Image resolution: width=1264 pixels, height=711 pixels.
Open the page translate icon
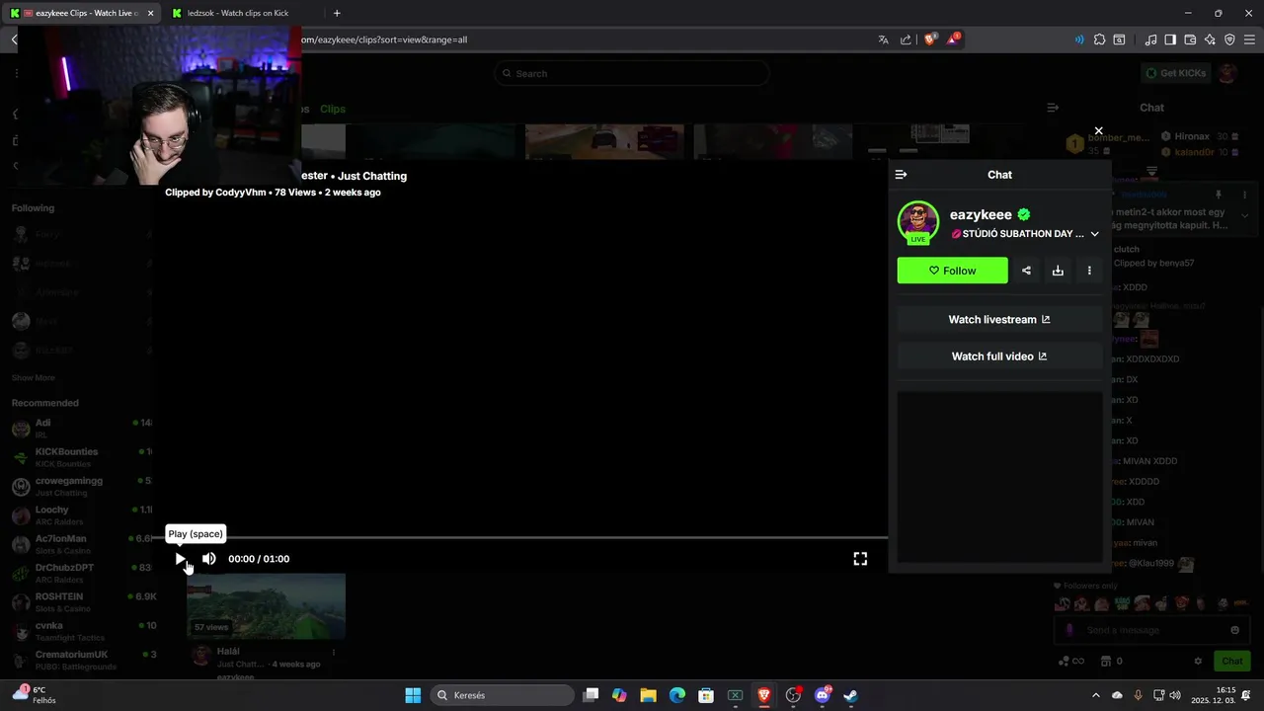click(883, 39)
